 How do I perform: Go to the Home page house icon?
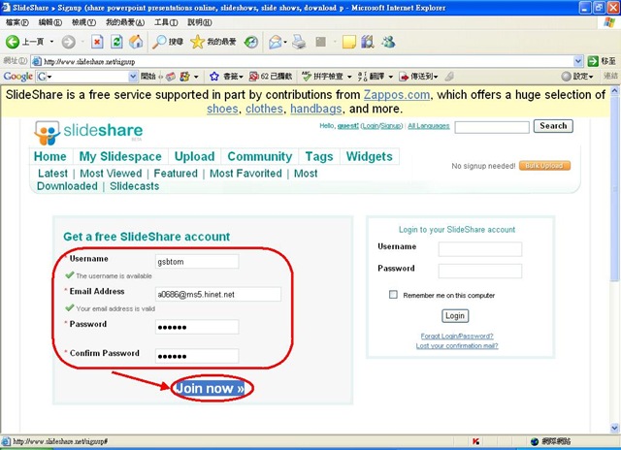point(136,42)
